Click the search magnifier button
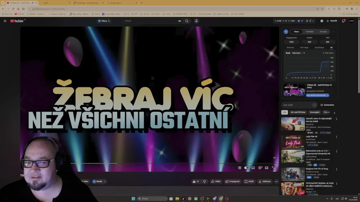Screen dimensions: 360x202 pos(187,21)
